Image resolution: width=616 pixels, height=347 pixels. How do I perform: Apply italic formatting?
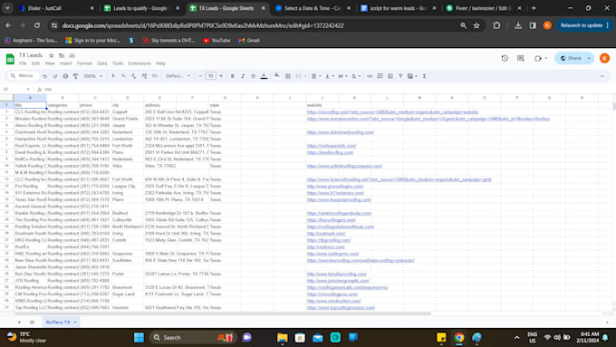click(243, 76)
